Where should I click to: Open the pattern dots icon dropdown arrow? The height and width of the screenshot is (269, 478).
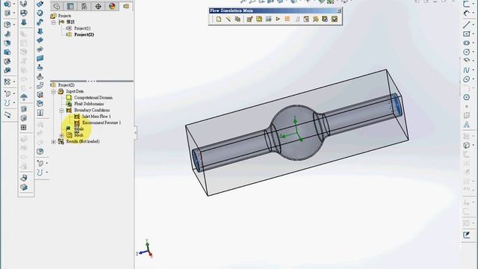[x=14, y=81]
